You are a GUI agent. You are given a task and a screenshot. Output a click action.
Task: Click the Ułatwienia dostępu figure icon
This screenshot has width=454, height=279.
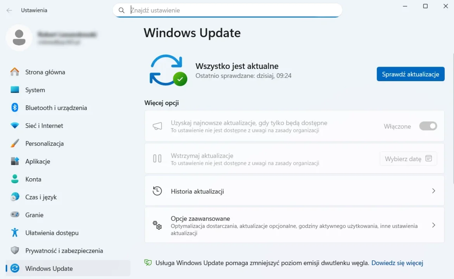pos(14,232)
